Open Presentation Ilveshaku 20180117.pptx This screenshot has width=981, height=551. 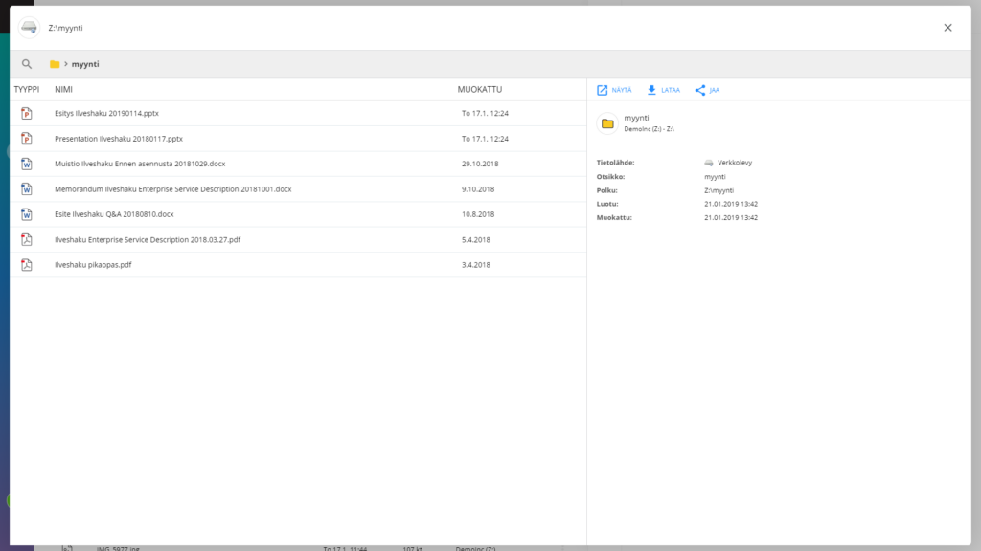(119, 139)
